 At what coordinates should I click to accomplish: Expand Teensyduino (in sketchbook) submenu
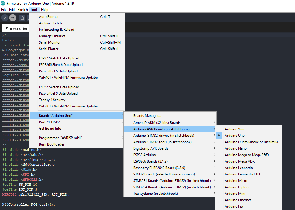tap(170, 193)
